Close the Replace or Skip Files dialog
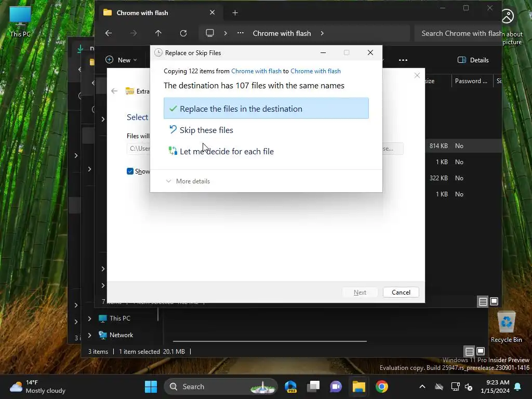This screenshot has width=532, height=399. (x=370, y=52)
